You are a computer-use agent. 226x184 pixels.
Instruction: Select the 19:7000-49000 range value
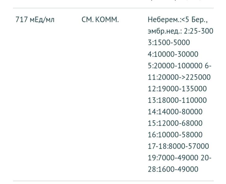click(173, 158)
